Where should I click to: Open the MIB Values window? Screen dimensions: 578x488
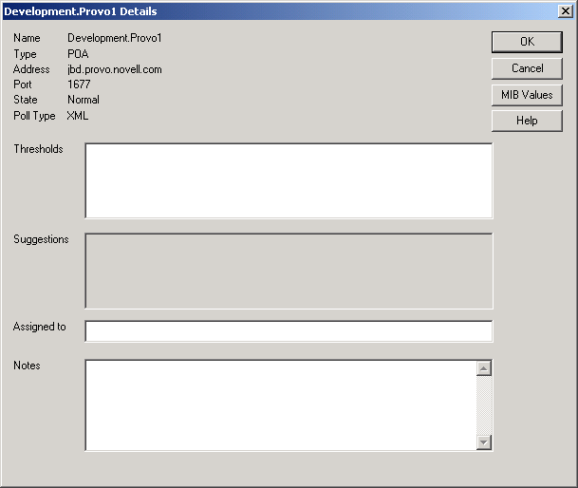pyautogui.click(x=527, y=95)
